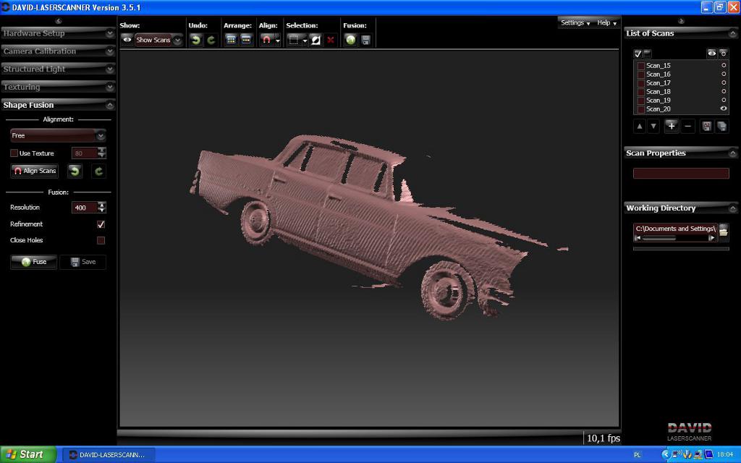
Task: Hide all scans using circle header icon
Action: click(x=724, y=54)
